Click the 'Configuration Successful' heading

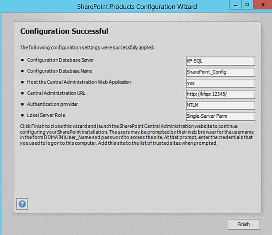coord(64,32)
